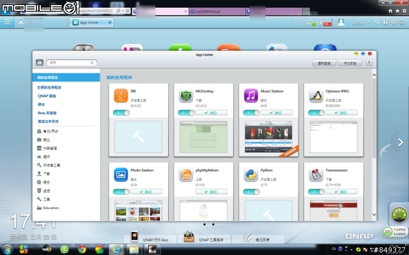Click the App Center scrollbar up arrow
The image size is (409, 255).
tap(374, 75)
